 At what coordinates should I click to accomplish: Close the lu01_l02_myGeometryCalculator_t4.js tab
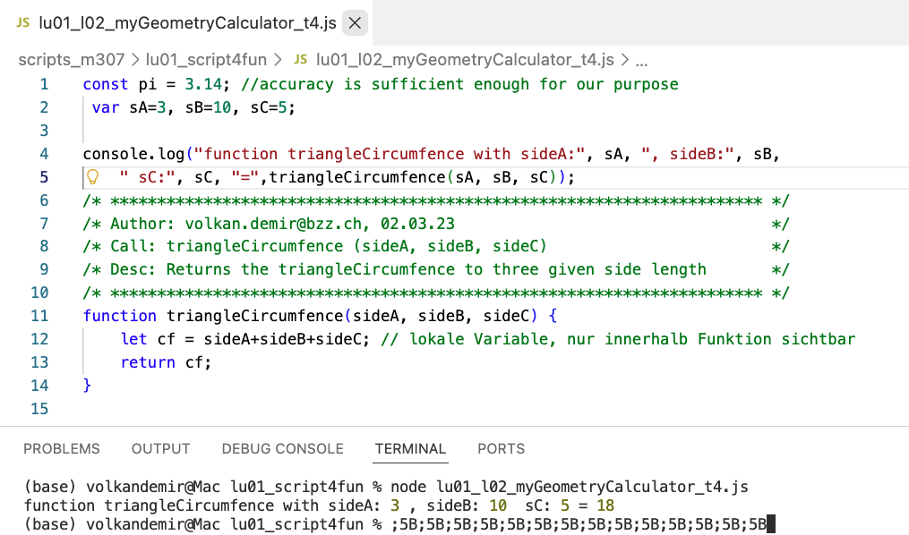point(355,24)
